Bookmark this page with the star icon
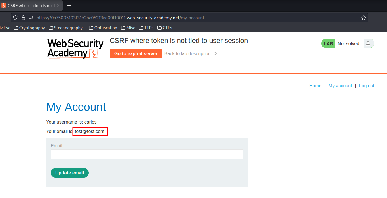 363,18
